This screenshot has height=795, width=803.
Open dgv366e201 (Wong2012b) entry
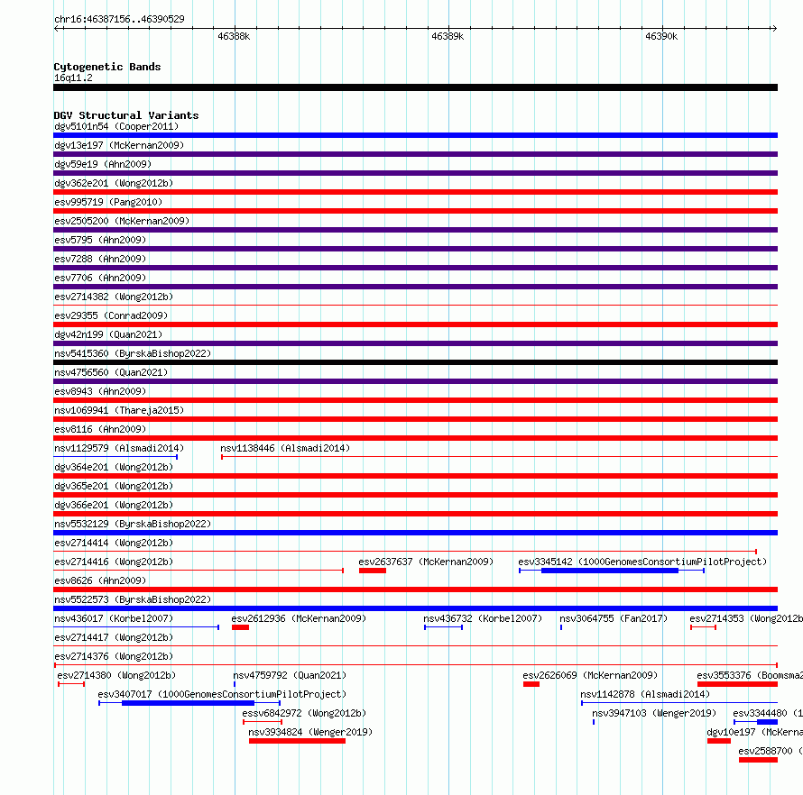pyautogui.click(x=114, y=505)
